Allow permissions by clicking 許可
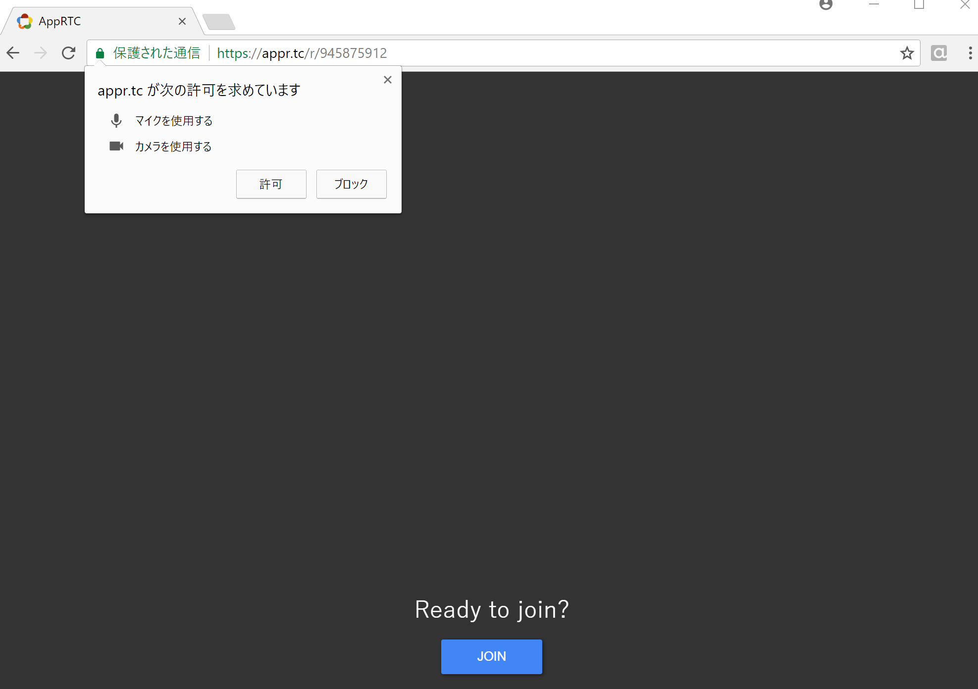Screen dimensions: 978x689 [271, 184]
